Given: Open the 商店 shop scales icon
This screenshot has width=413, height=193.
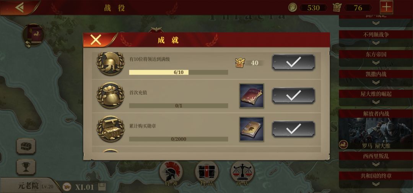Looking at the screenshot, I should point(242,174).
